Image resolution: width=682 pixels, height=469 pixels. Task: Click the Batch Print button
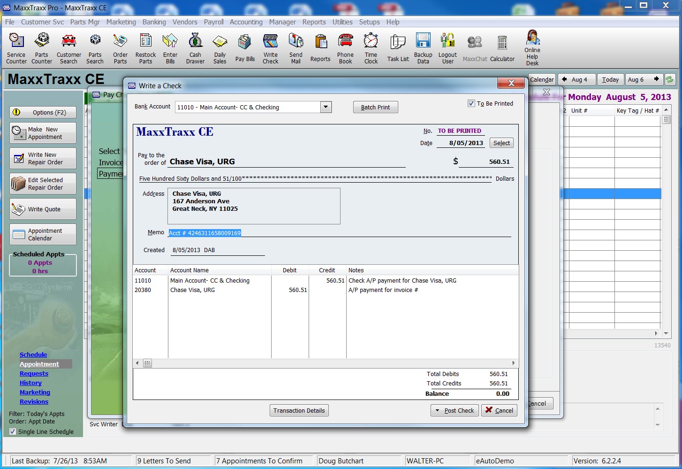coord(375,107)
